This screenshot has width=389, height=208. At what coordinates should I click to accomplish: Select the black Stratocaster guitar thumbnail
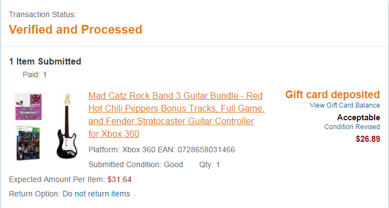67,126
